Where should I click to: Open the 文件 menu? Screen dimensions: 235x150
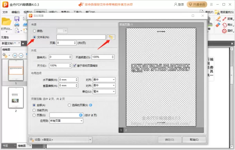click(x=5, y=12)
